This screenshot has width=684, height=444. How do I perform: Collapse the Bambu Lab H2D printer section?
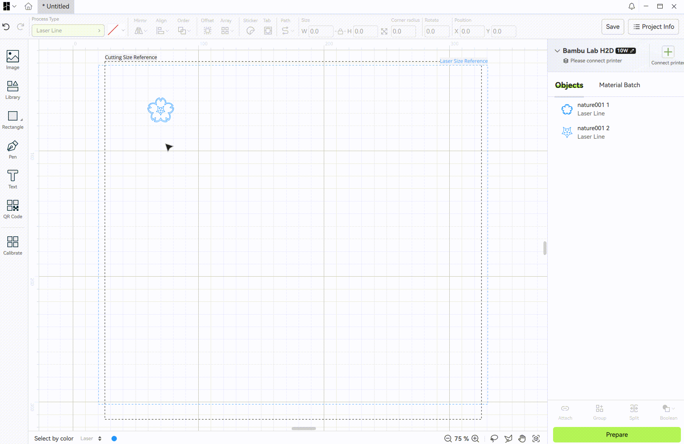[557, 51]
